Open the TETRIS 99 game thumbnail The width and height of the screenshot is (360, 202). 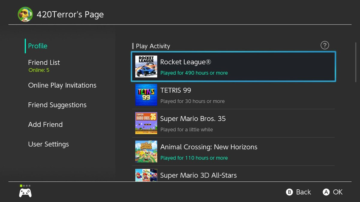pos(146,95)
